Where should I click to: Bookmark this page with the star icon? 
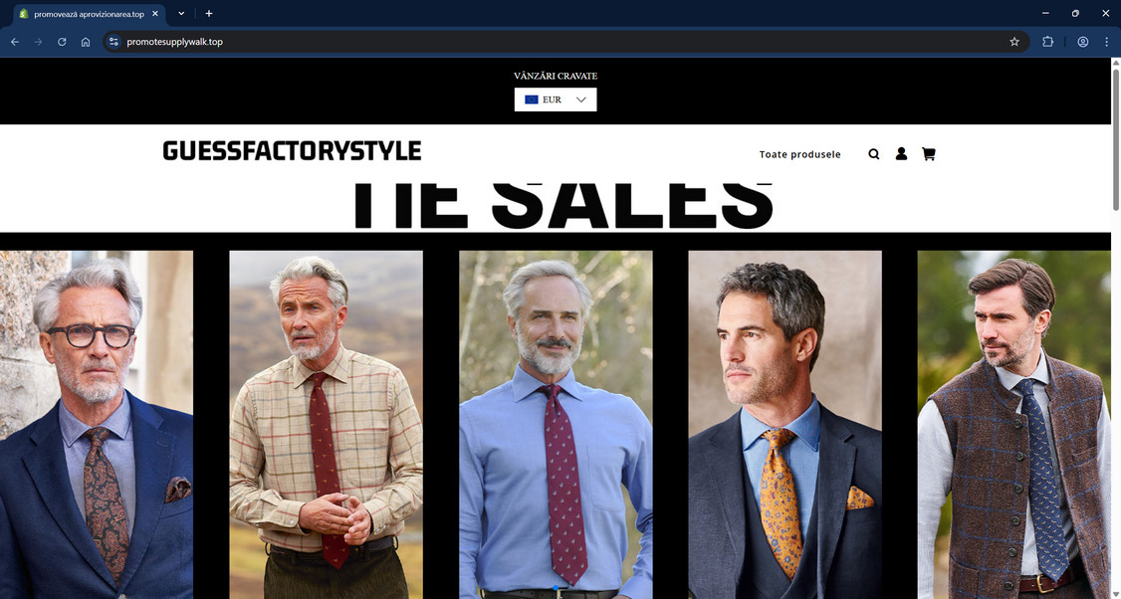(1013, 42)
